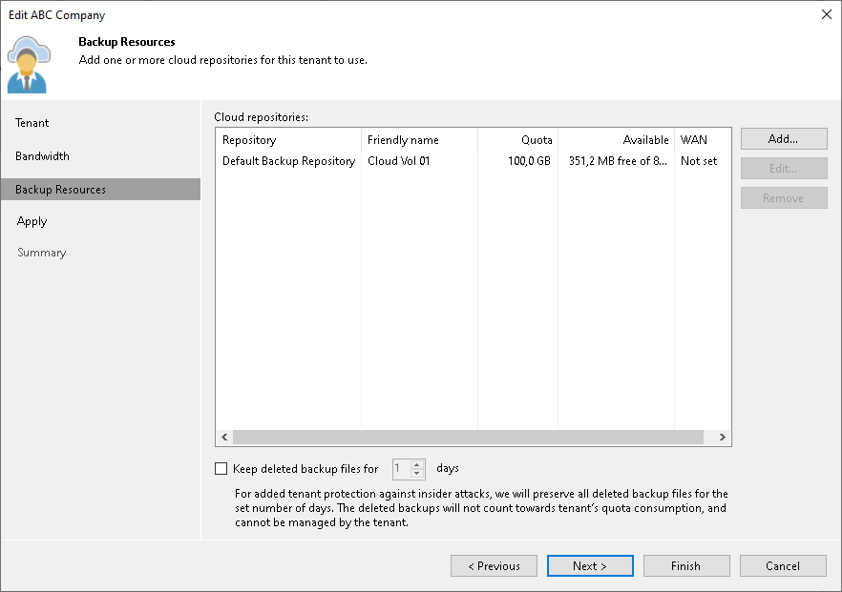Click the disabled Edit button

point(783,168)
